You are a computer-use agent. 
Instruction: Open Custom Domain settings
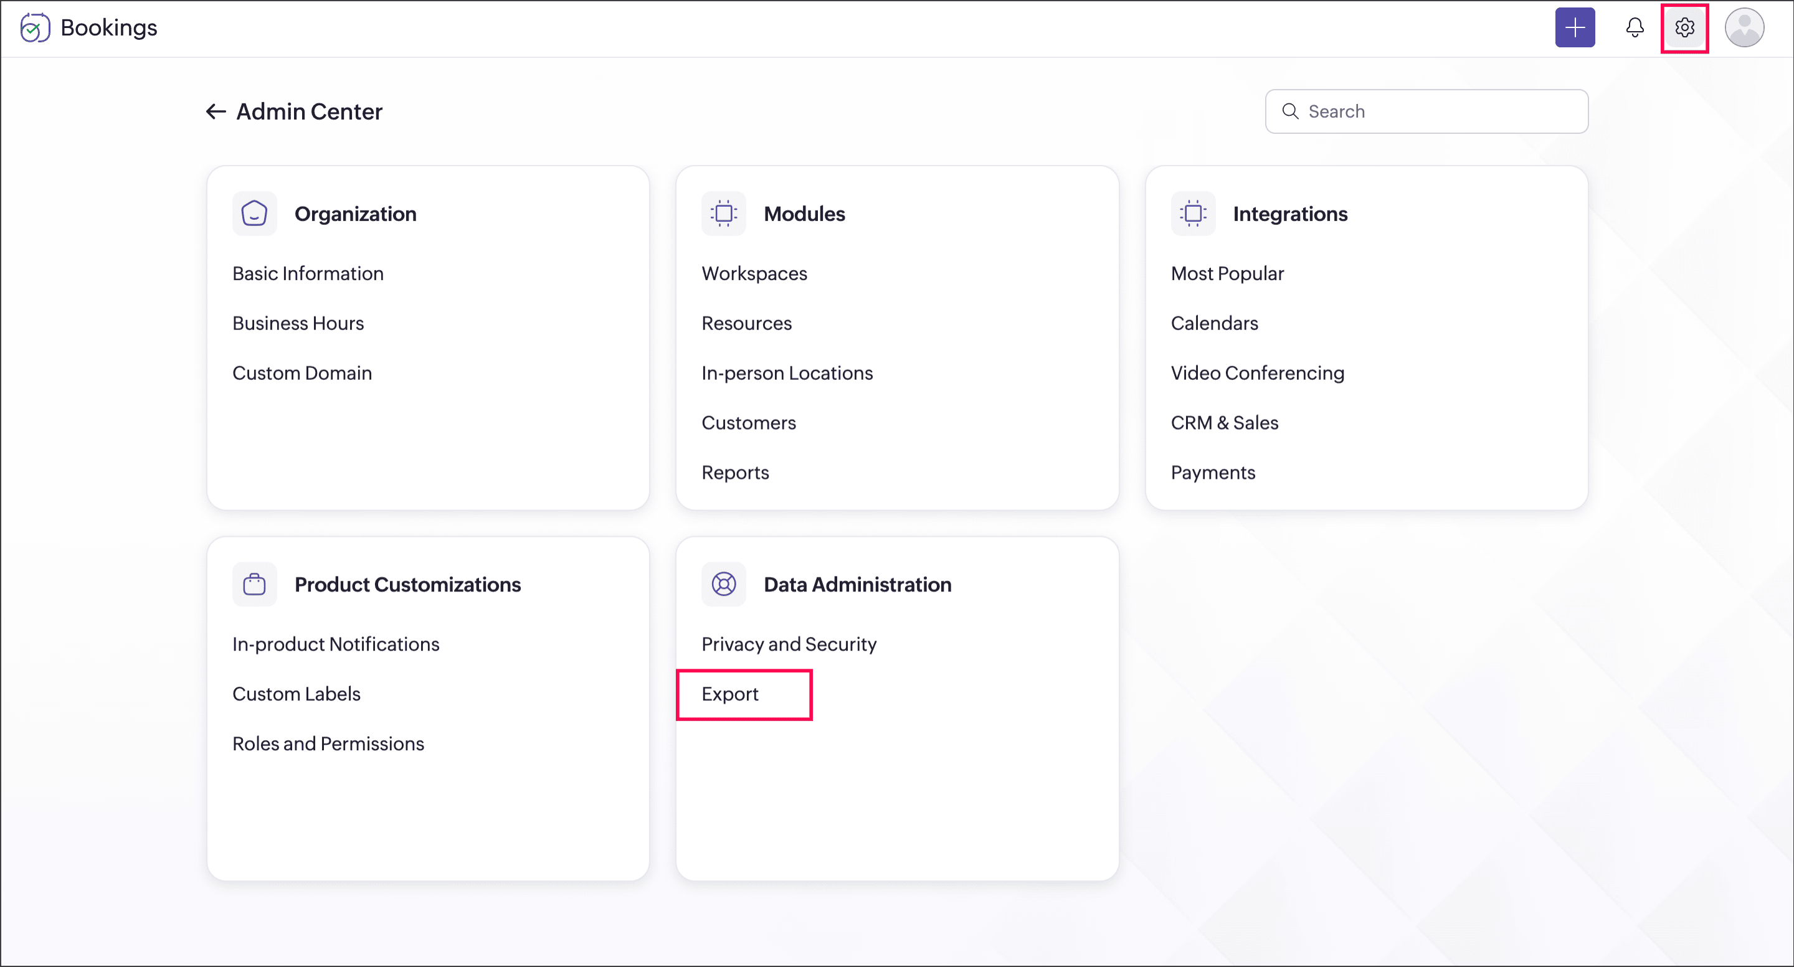click(x=302, y=373)
